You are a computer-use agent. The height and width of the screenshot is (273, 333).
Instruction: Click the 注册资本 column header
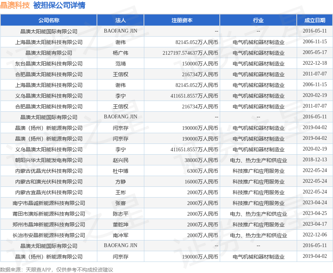(x=182, y=20)
